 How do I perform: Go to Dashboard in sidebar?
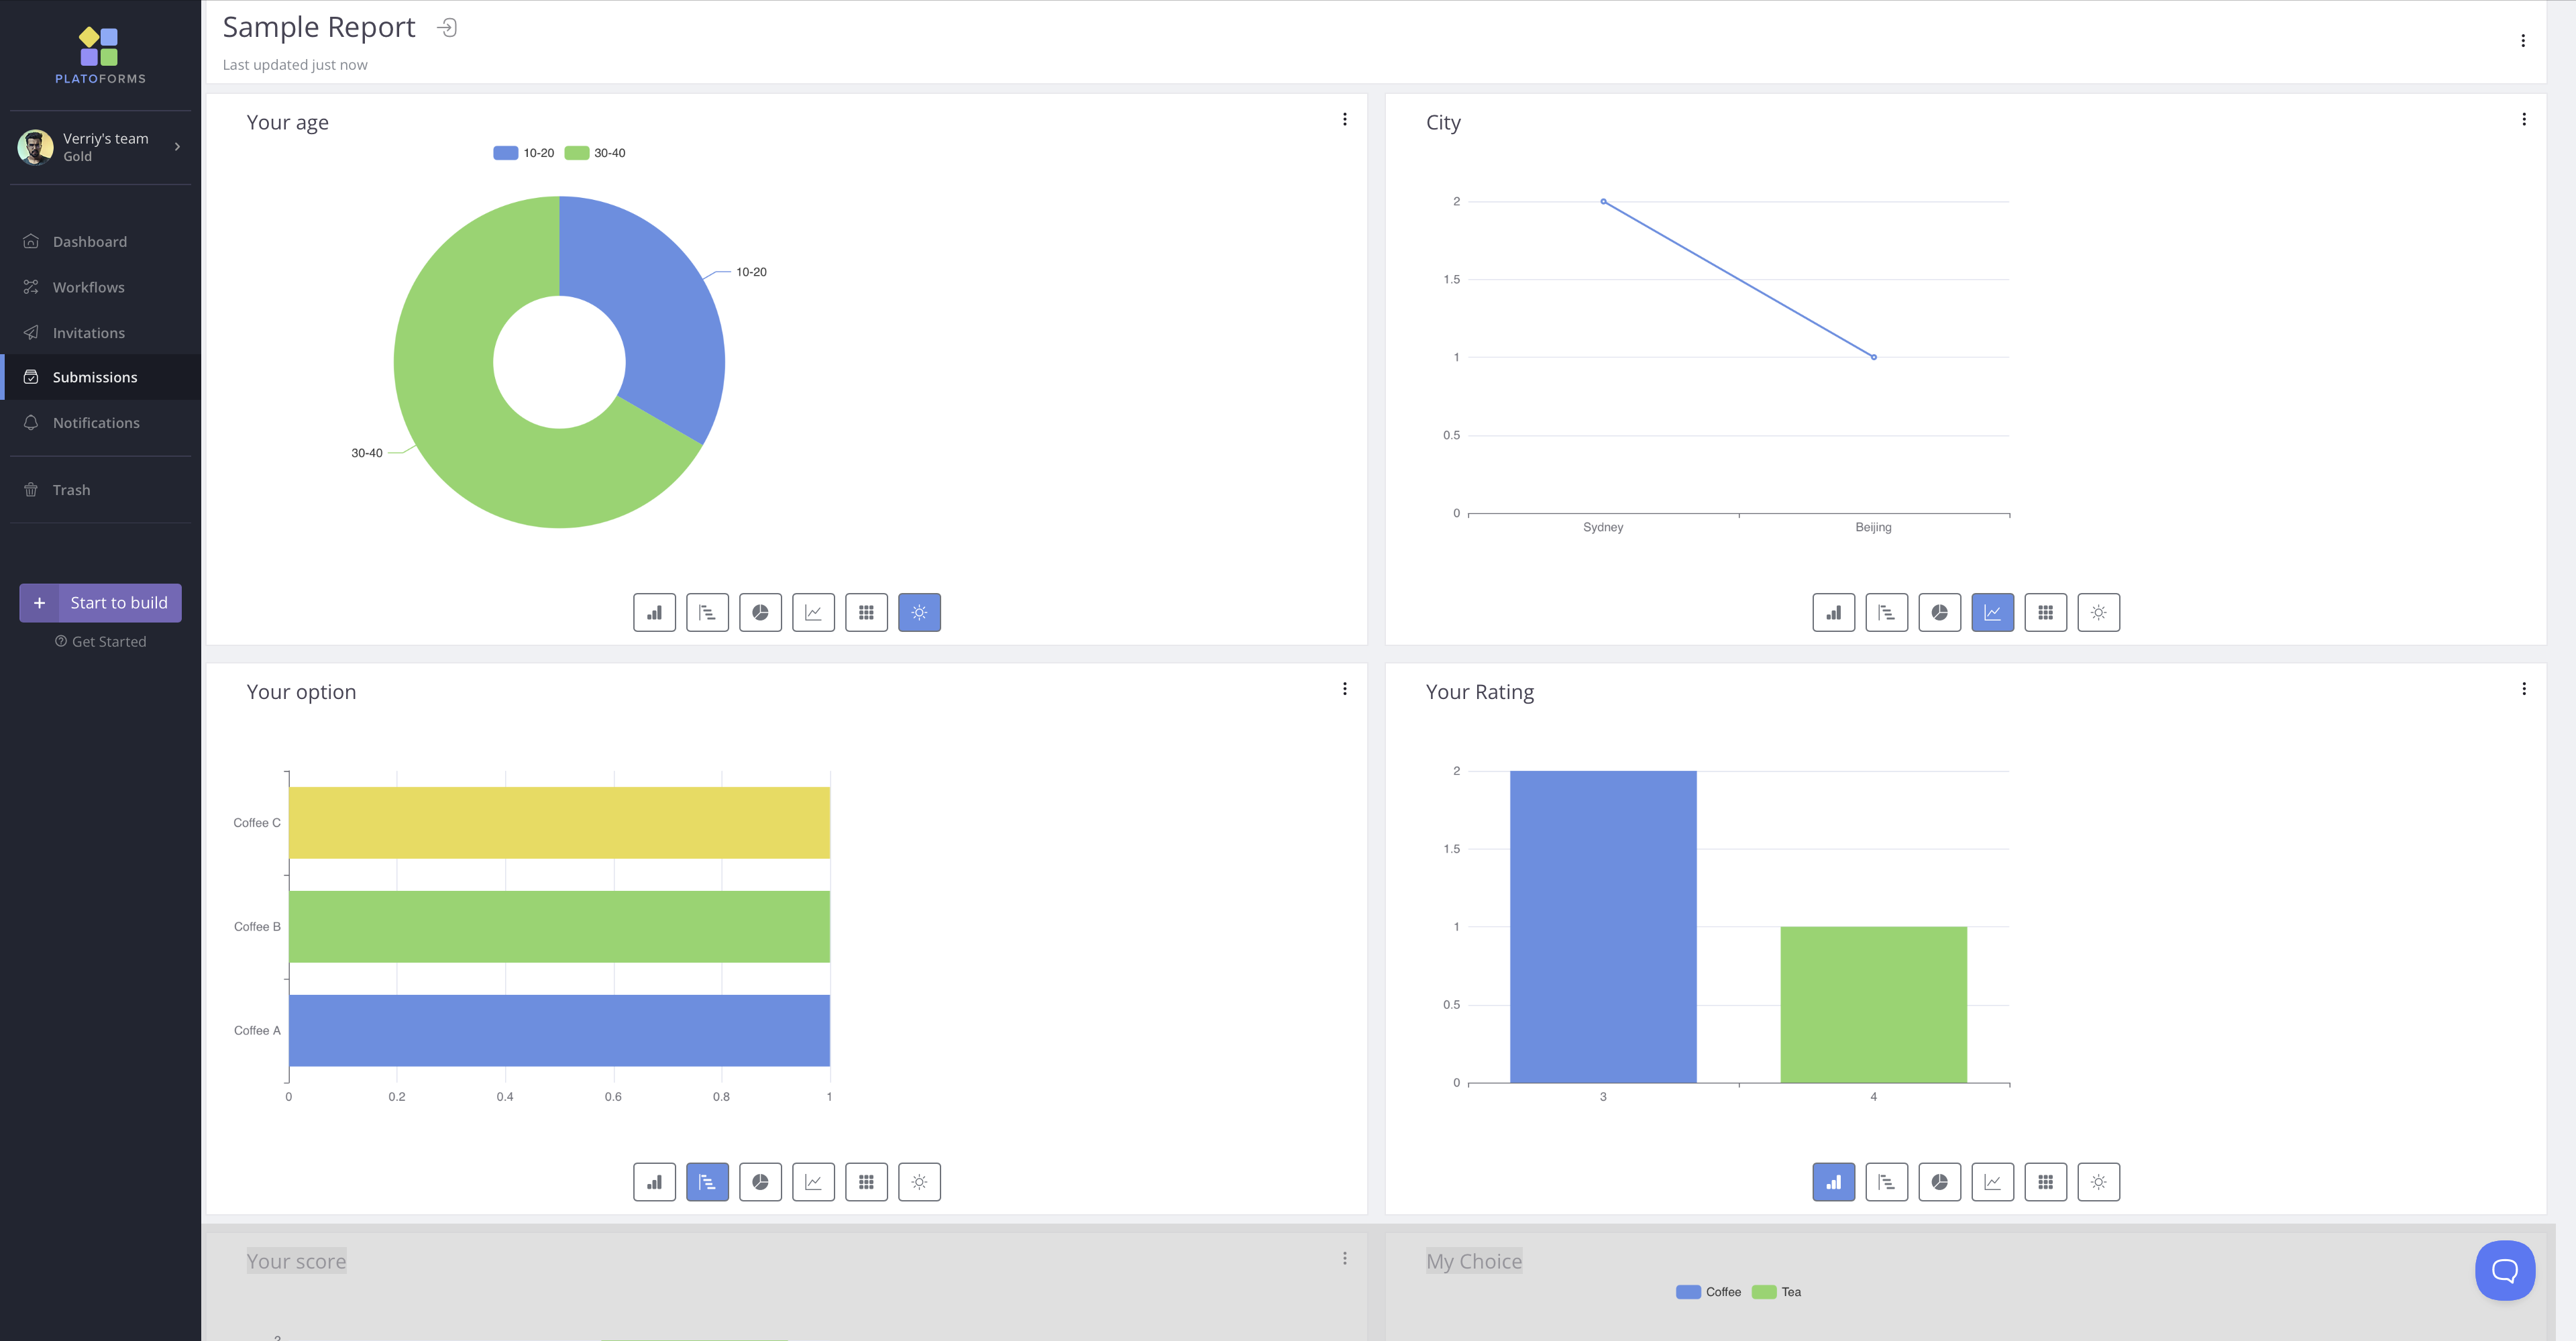pyautogui.click(x=89, y=242)
